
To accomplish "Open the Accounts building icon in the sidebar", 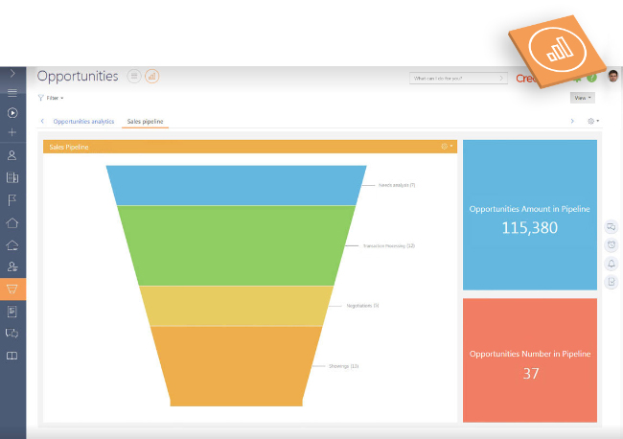I will (x=12, y=177).
